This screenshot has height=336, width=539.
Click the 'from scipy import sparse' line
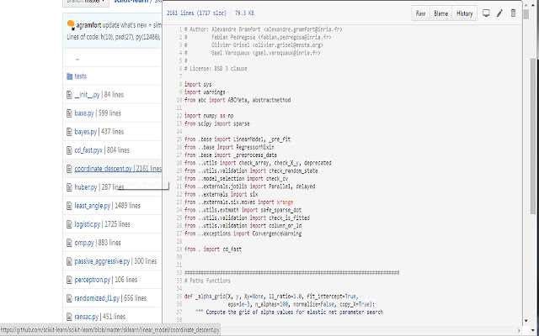tap(217, 123)
